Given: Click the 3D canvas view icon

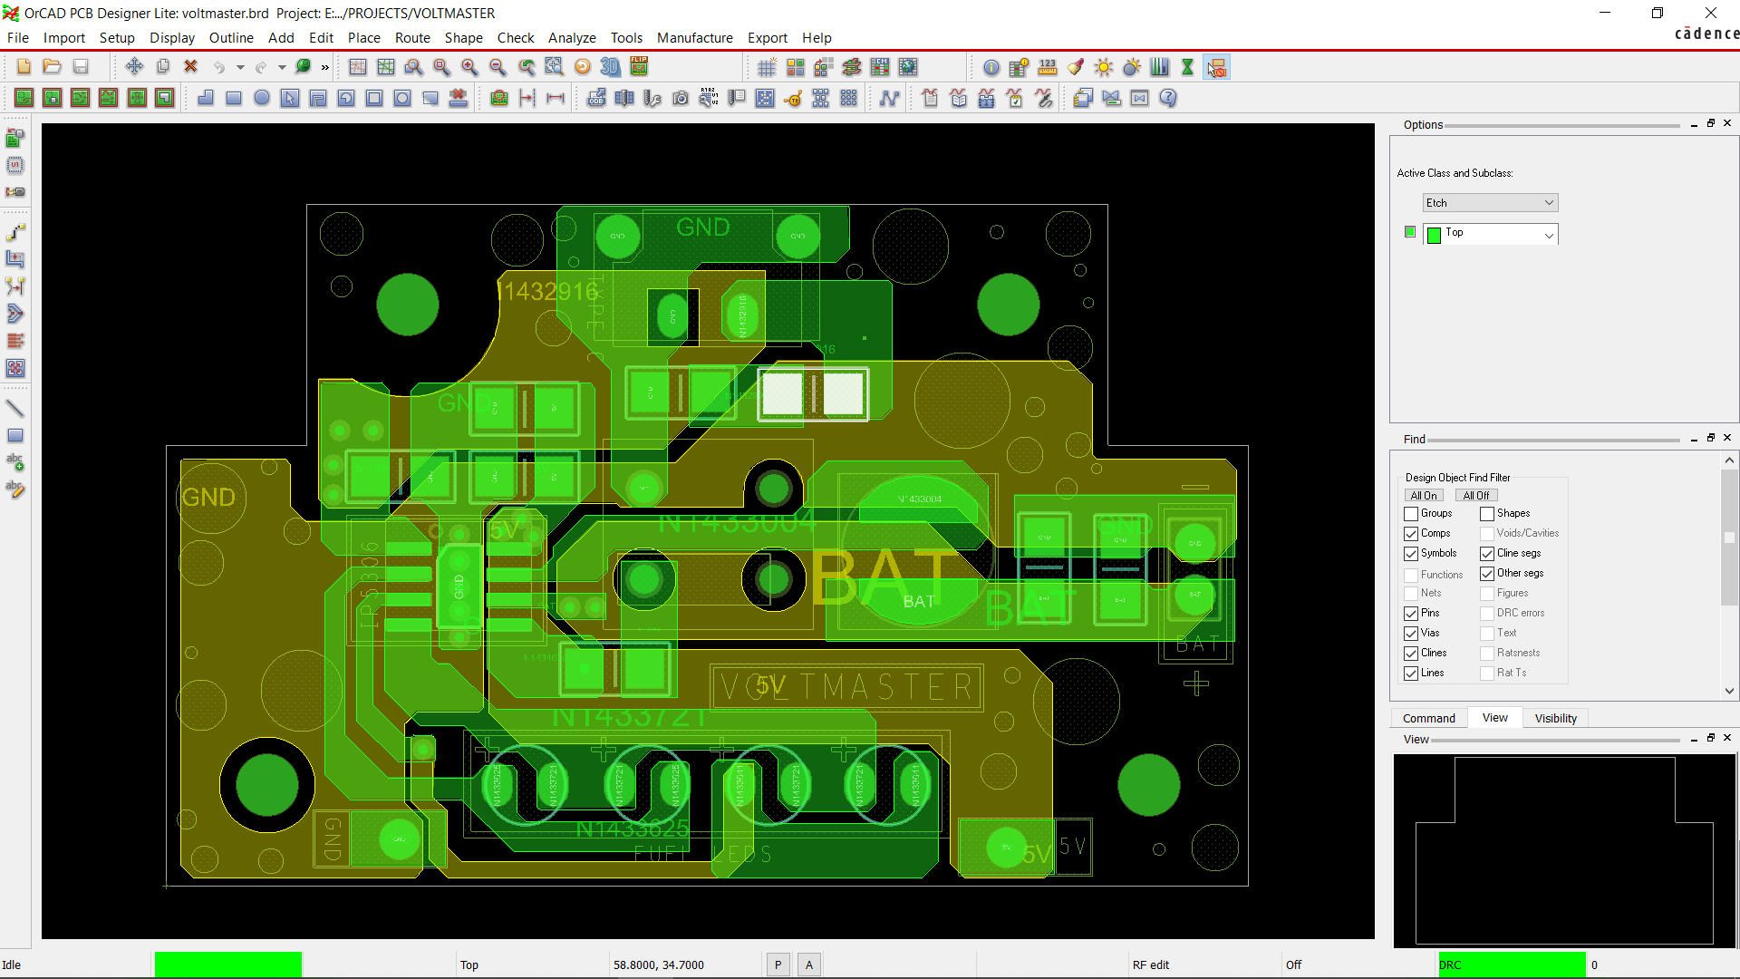Looking at the screenshot, I should (611, 66).
